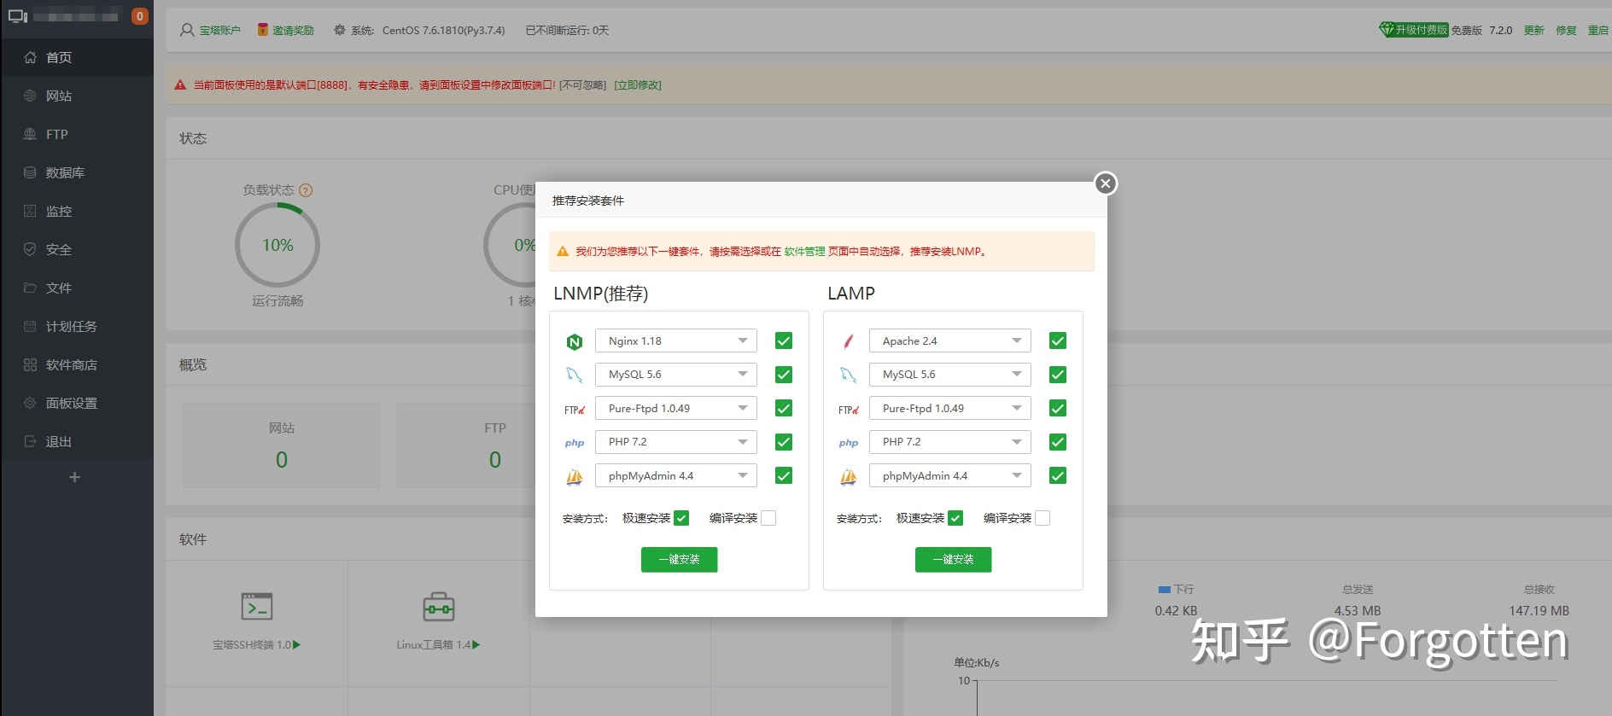This screenshot has height=716, width=1612.
Task: Click the Apache feather icon in LAMP
Action: [849, 342]
